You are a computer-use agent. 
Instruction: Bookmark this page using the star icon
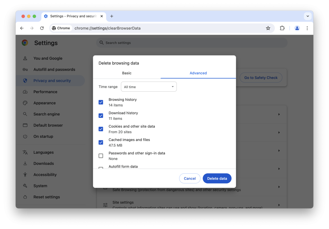click(x=268, y=28)
